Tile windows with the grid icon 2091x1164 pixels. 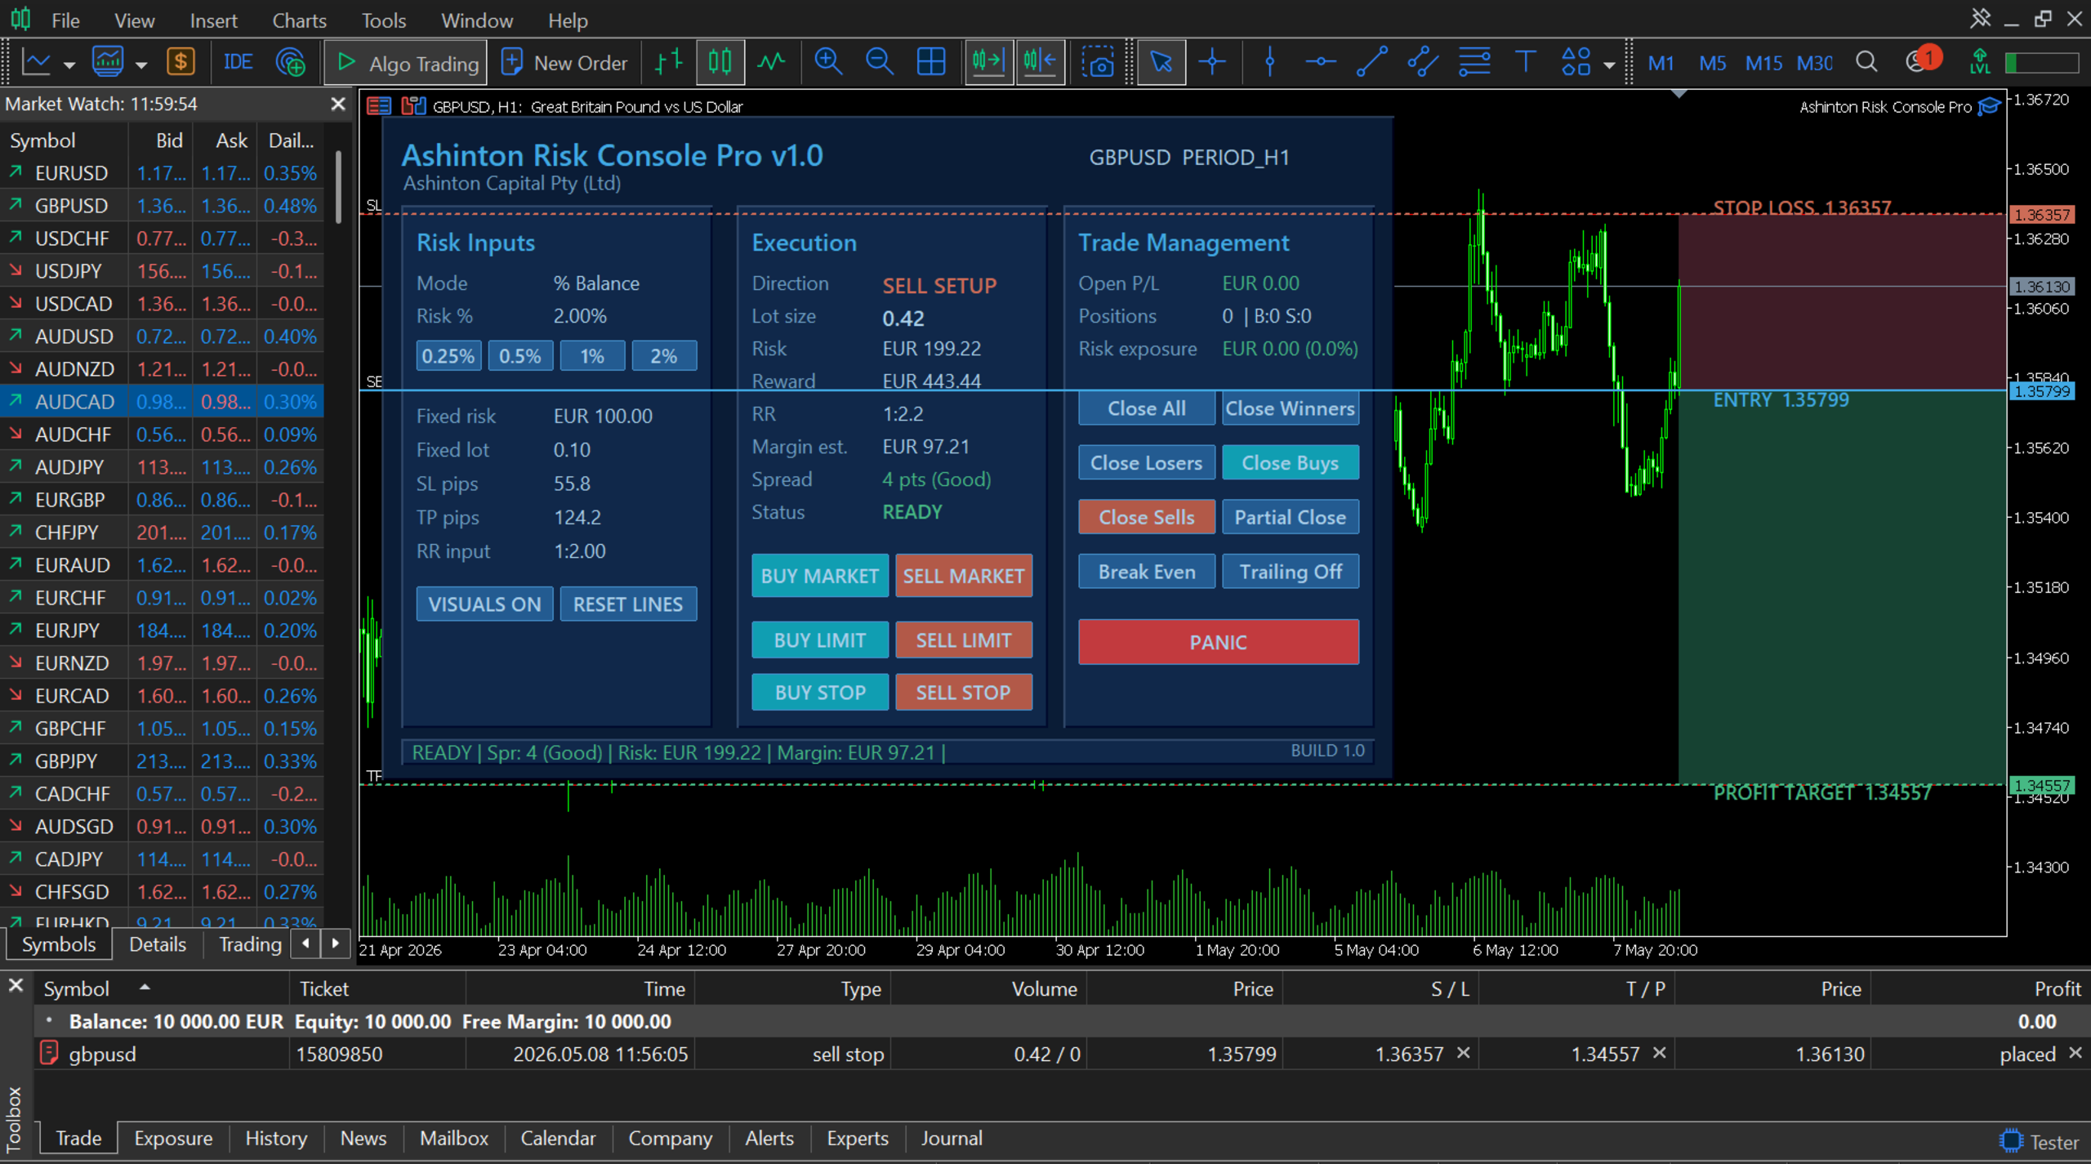pyautogui.click(x=931, y=62)
